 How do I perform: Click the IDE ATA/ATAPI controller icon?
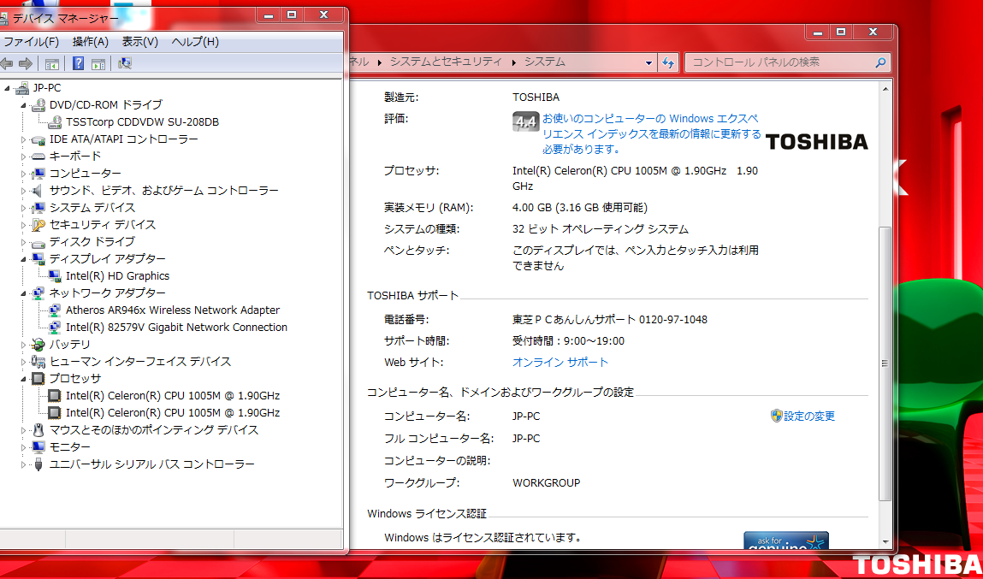pyautogui.click(x=38, y=139)
